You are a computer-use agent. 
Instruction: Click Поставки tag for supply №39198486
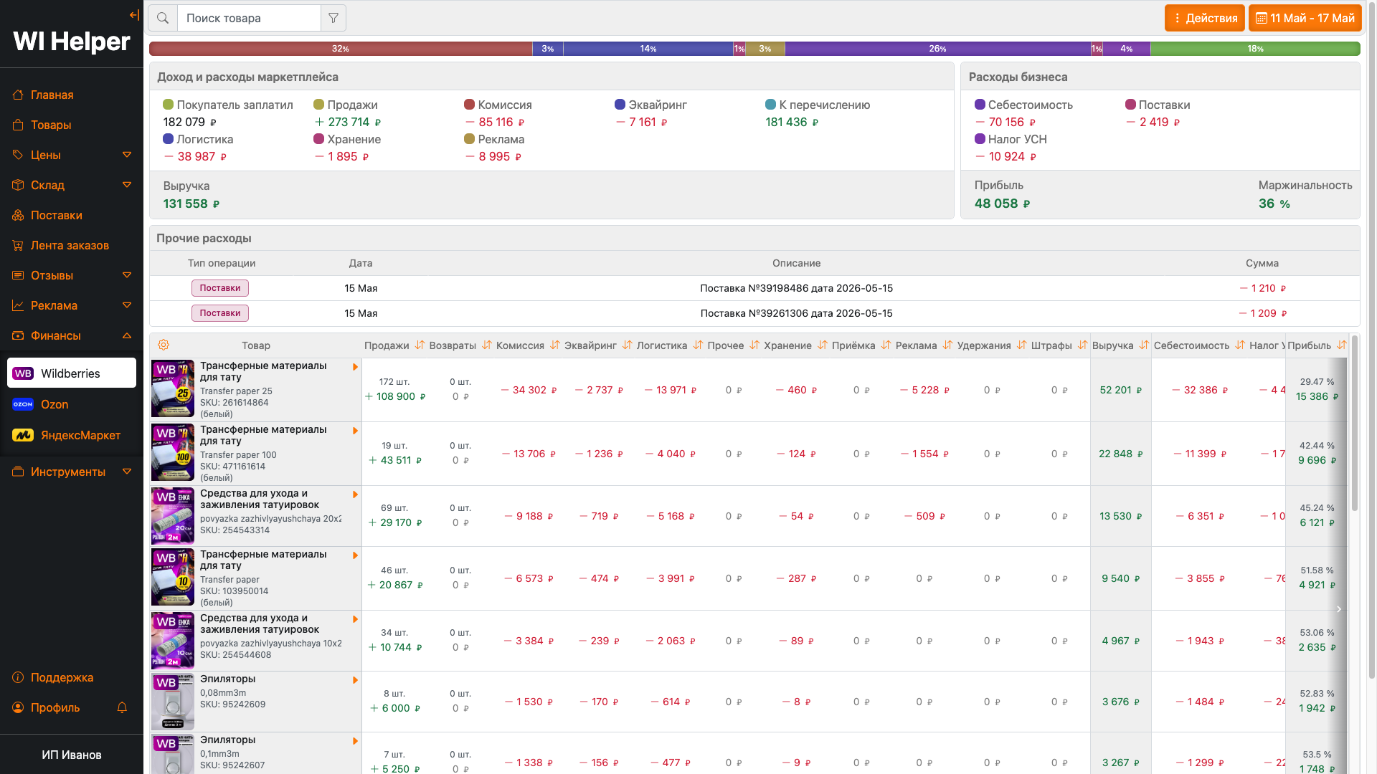220,288
